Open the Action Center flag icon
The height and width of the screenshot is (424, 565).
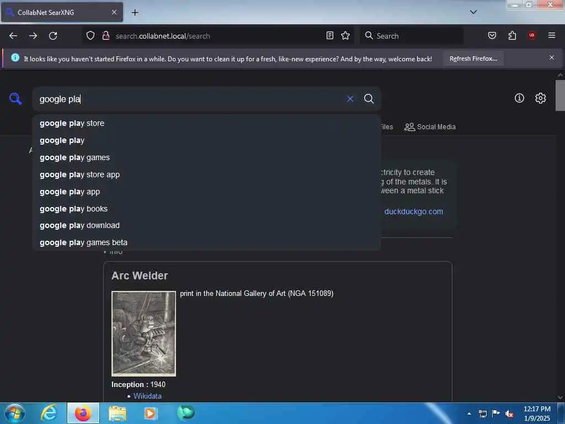pyautogui.click(x=496, y=414)
